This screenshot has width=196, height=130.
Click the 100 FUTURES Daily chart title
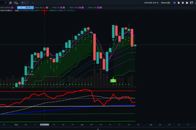(x=9, y=11)
